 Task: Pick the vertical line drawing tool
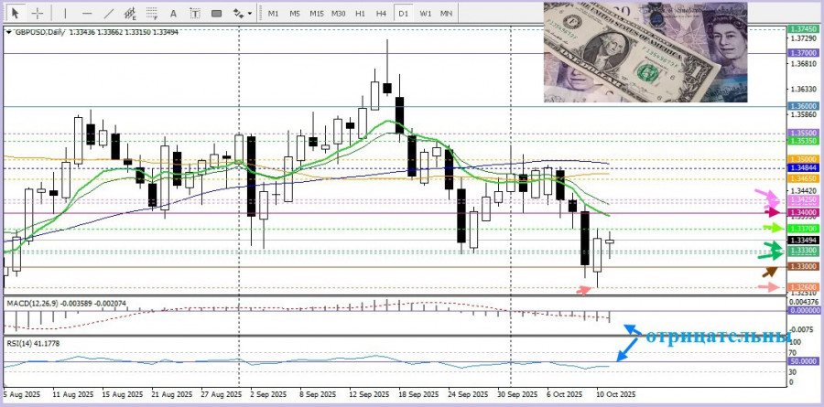(x=64, y=14)
